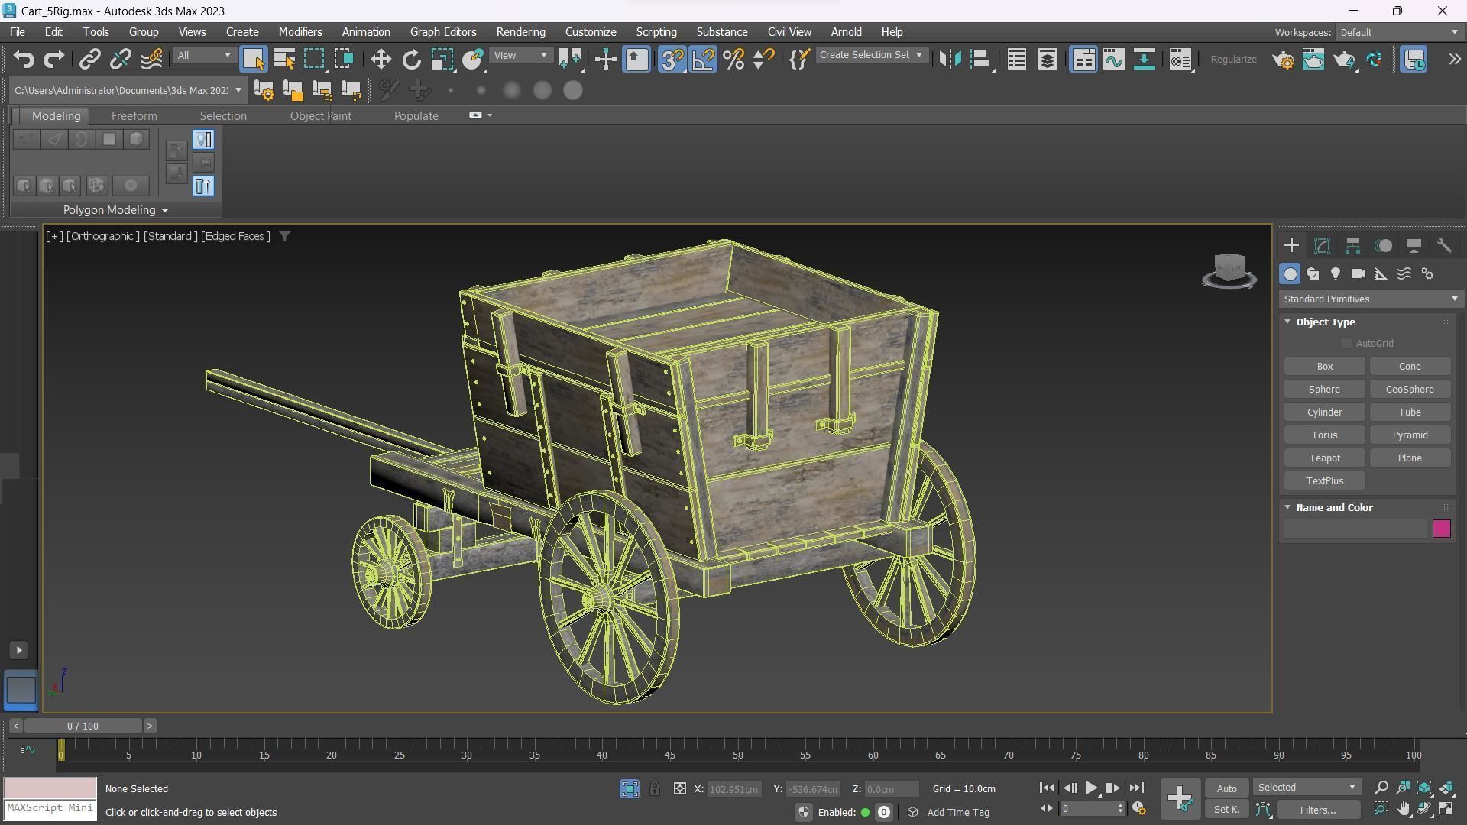Screen dimensions: 1467x825
Task: Open the Display panel tab icon
Action: 1414,245
